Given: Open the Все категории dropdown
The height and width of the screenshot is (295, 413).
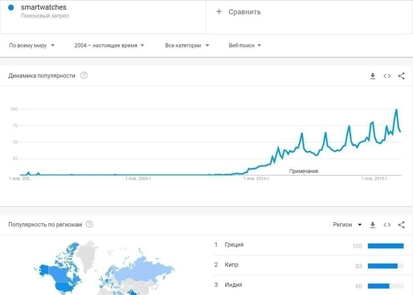Looking at the screenshot, I should click(187, 45).
